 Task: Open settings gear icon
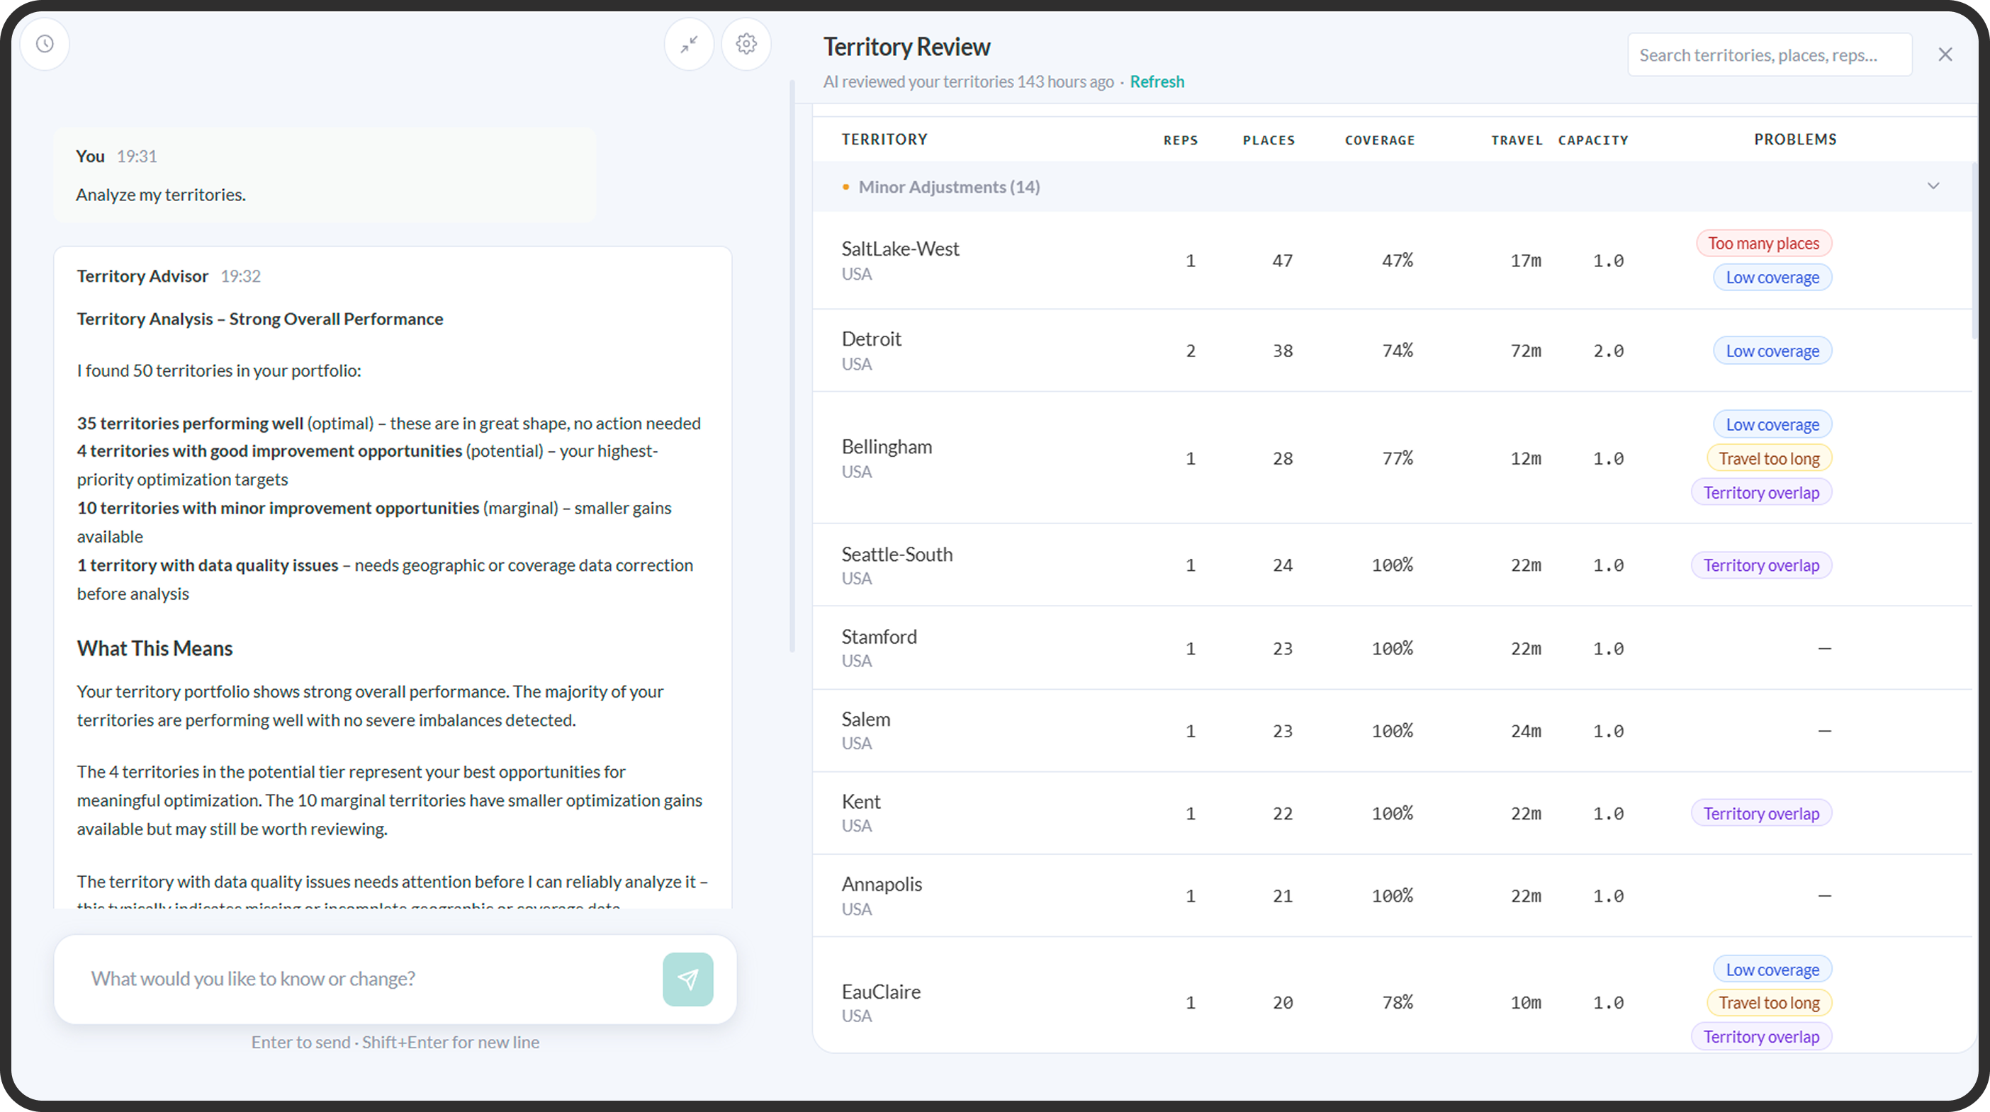click(x=746, y=44)
